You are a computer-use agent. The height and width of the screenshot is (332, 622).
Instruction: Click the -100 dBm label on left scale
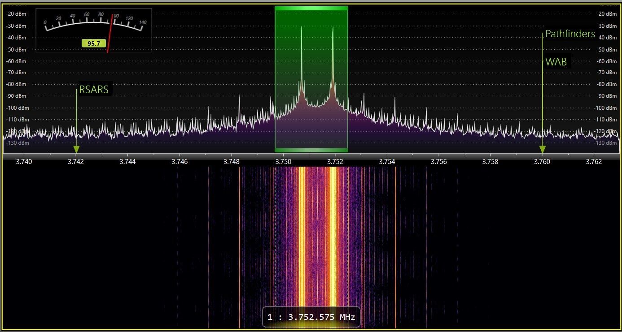pos(17,108)
